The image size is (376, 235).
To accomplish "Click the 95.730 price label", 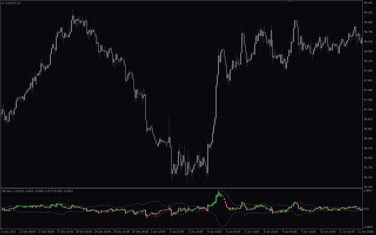I will pos(368,168).
